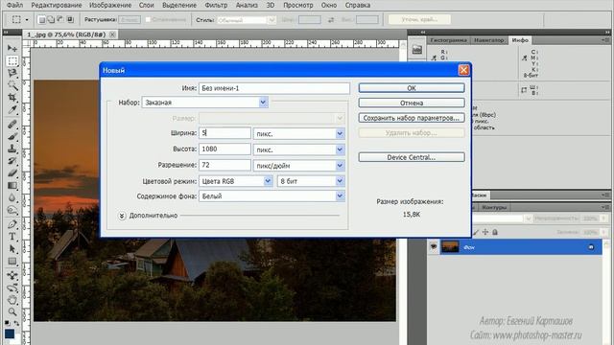The width and height of the screenshot is (614, 345).
Task: Click lock all icon in Layers panel
Action: click(x=495, y=232)
